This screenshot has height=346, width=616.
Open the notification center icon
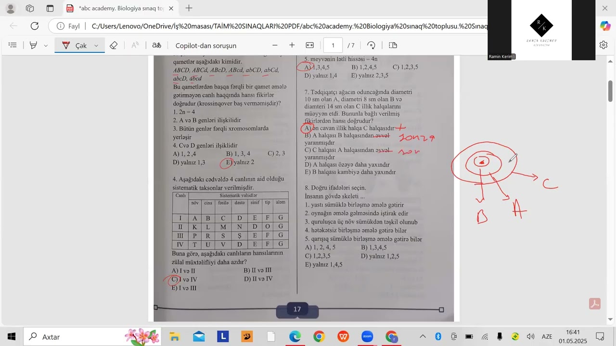pos(600,336)
